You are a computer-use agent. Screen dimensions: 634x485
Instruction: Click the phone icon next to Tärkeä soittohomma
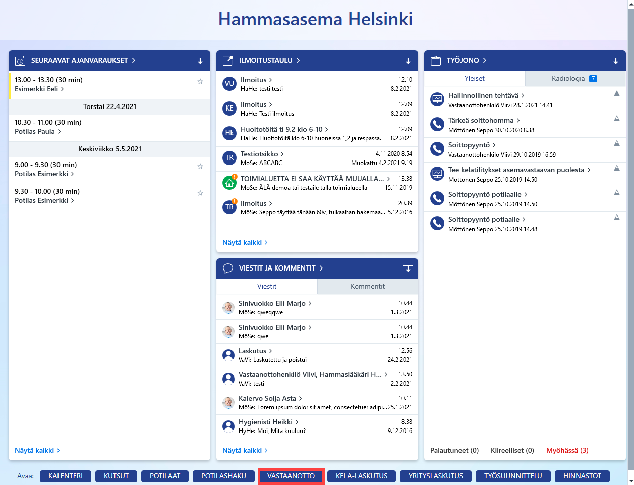(437, 124)
